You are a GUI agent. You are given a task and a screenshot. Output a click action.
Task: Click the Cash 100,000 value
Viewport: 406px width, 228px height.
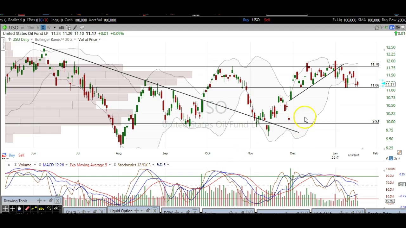pos(80,20)
